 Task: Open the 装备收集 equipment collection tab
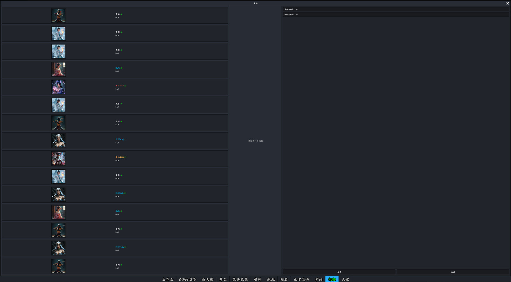pos(240,279)
